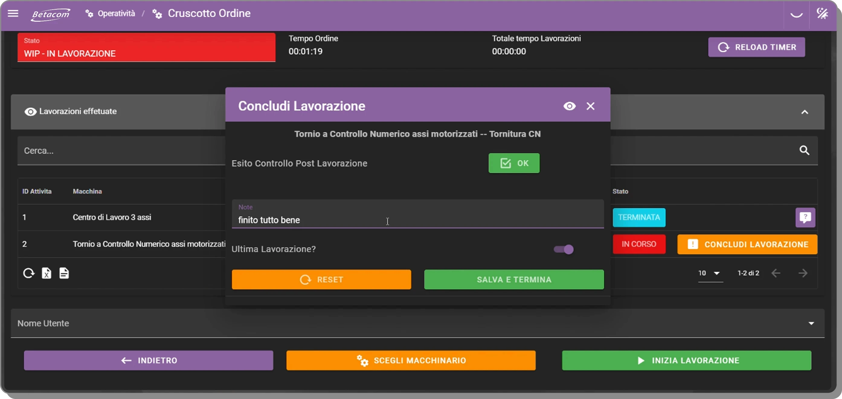Image resolution: width=842 pixels, height=399 pixels.
Task: Click the smile icon in top bar
Action: 796,14
